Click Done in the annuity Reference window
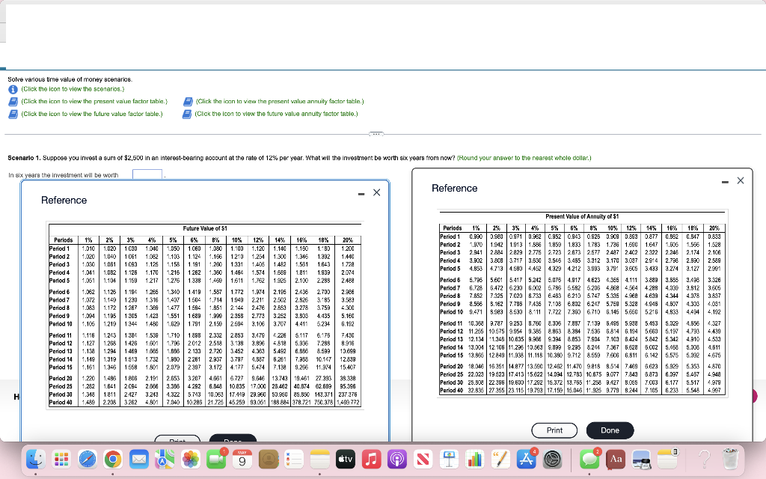 click(610, 431)
